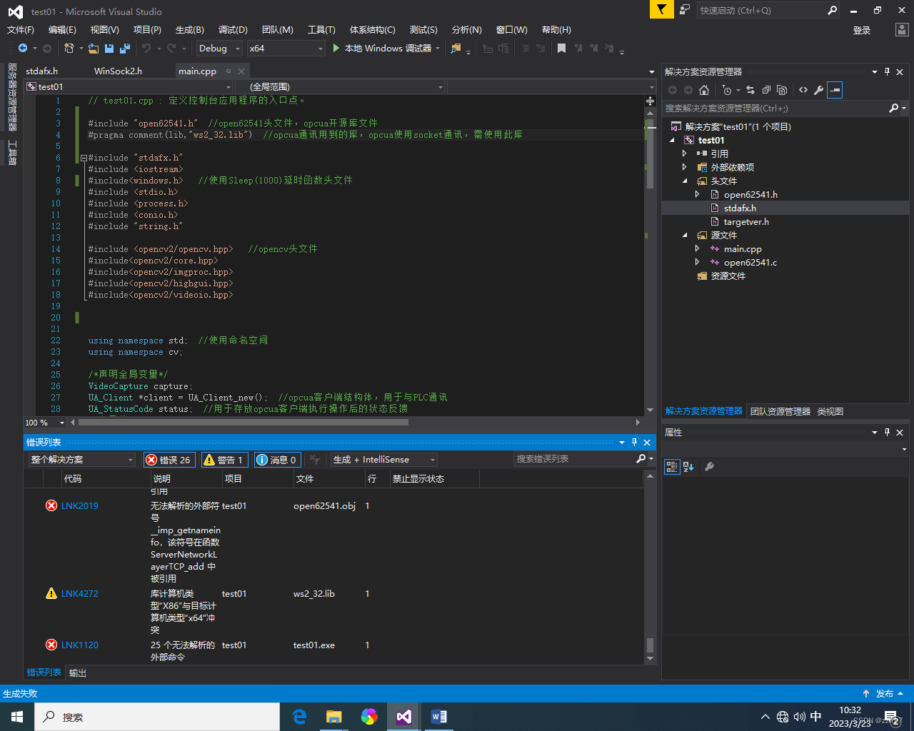The width and height of the screenshot is (914, 731).
Task: Click the View Code brackets icon
Action: pos(803,90)
